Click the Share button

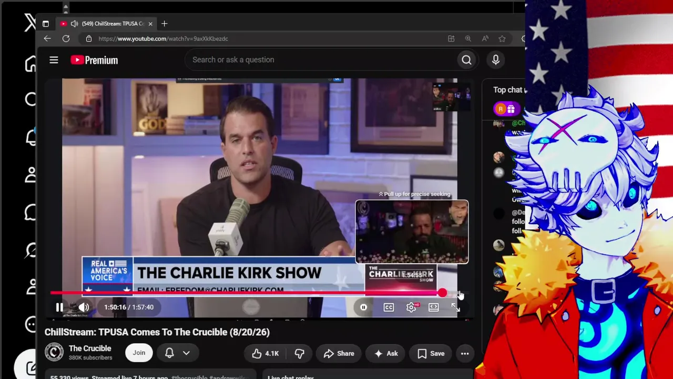(338, 353)
